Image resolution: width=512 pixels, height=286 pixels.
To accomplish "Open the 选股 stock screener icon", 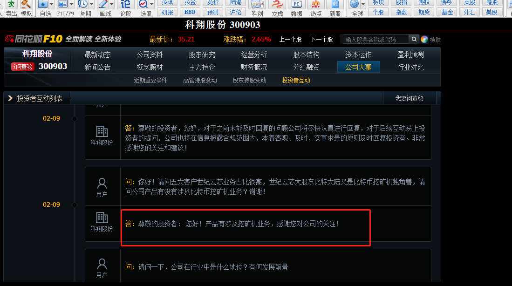I will (143, 4).
